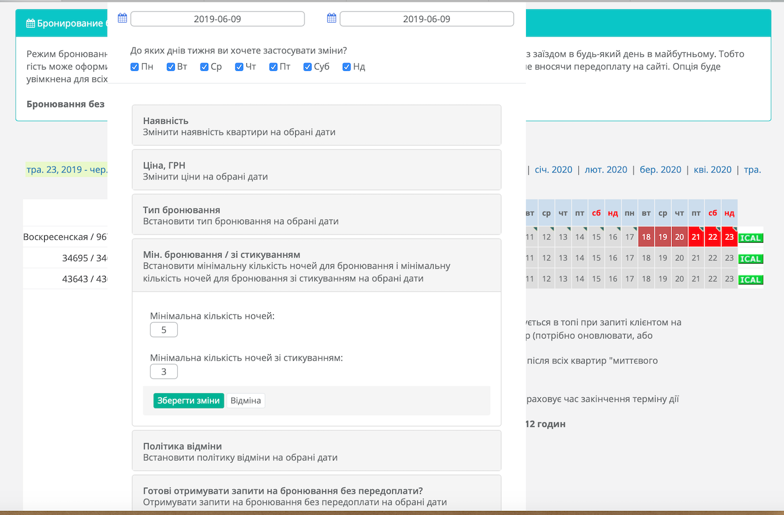Click the ICAL badge in first calendar row

click(x=750, y=238)
